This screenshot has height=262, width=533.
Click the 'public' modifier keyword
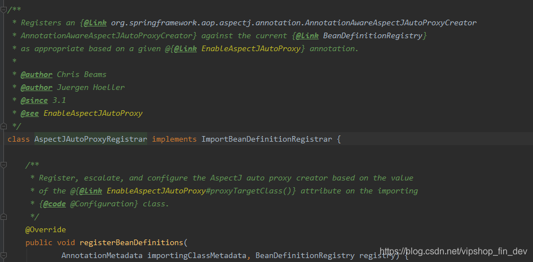click(39, 243)
